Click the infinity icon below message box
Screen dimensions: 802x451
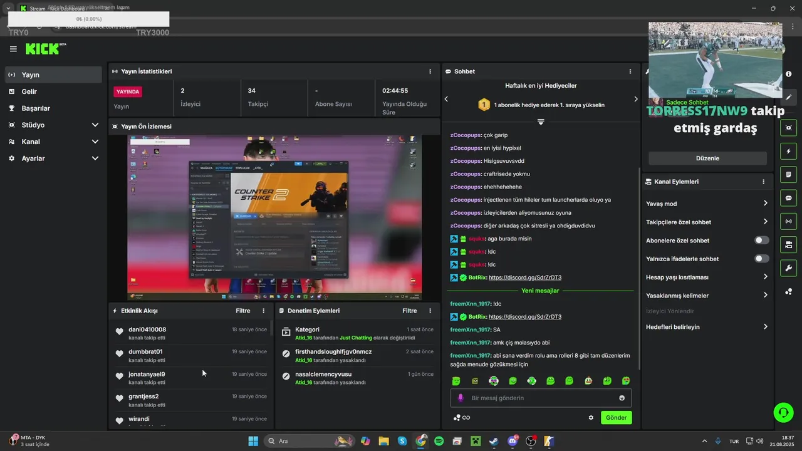pos(466,418)
